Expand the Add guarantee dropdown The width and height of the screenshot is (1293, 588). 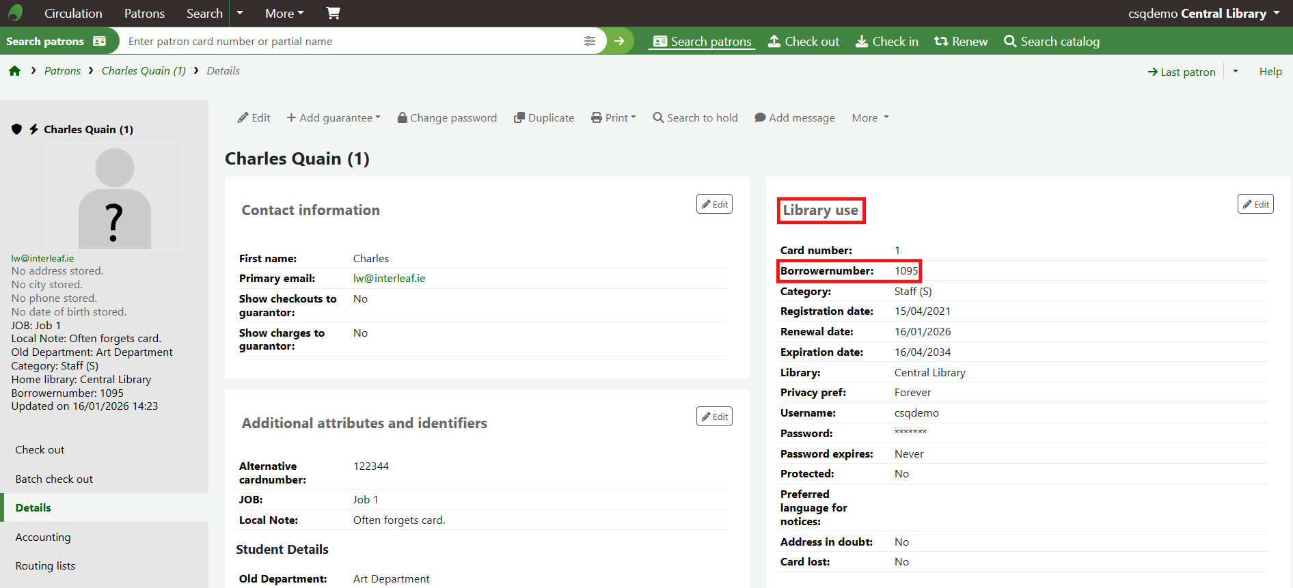pyautogui.click(x=334, y=118)
